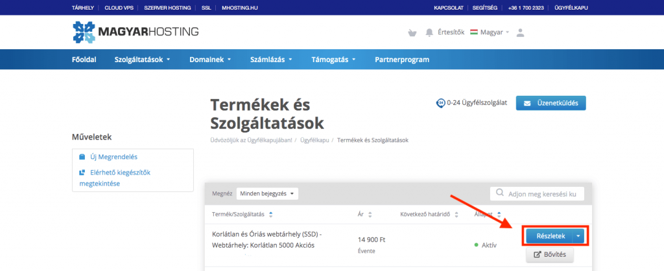Click the Értesítők notifications label
The height and width of the screenshot is (271, 664).
(451, 32)
